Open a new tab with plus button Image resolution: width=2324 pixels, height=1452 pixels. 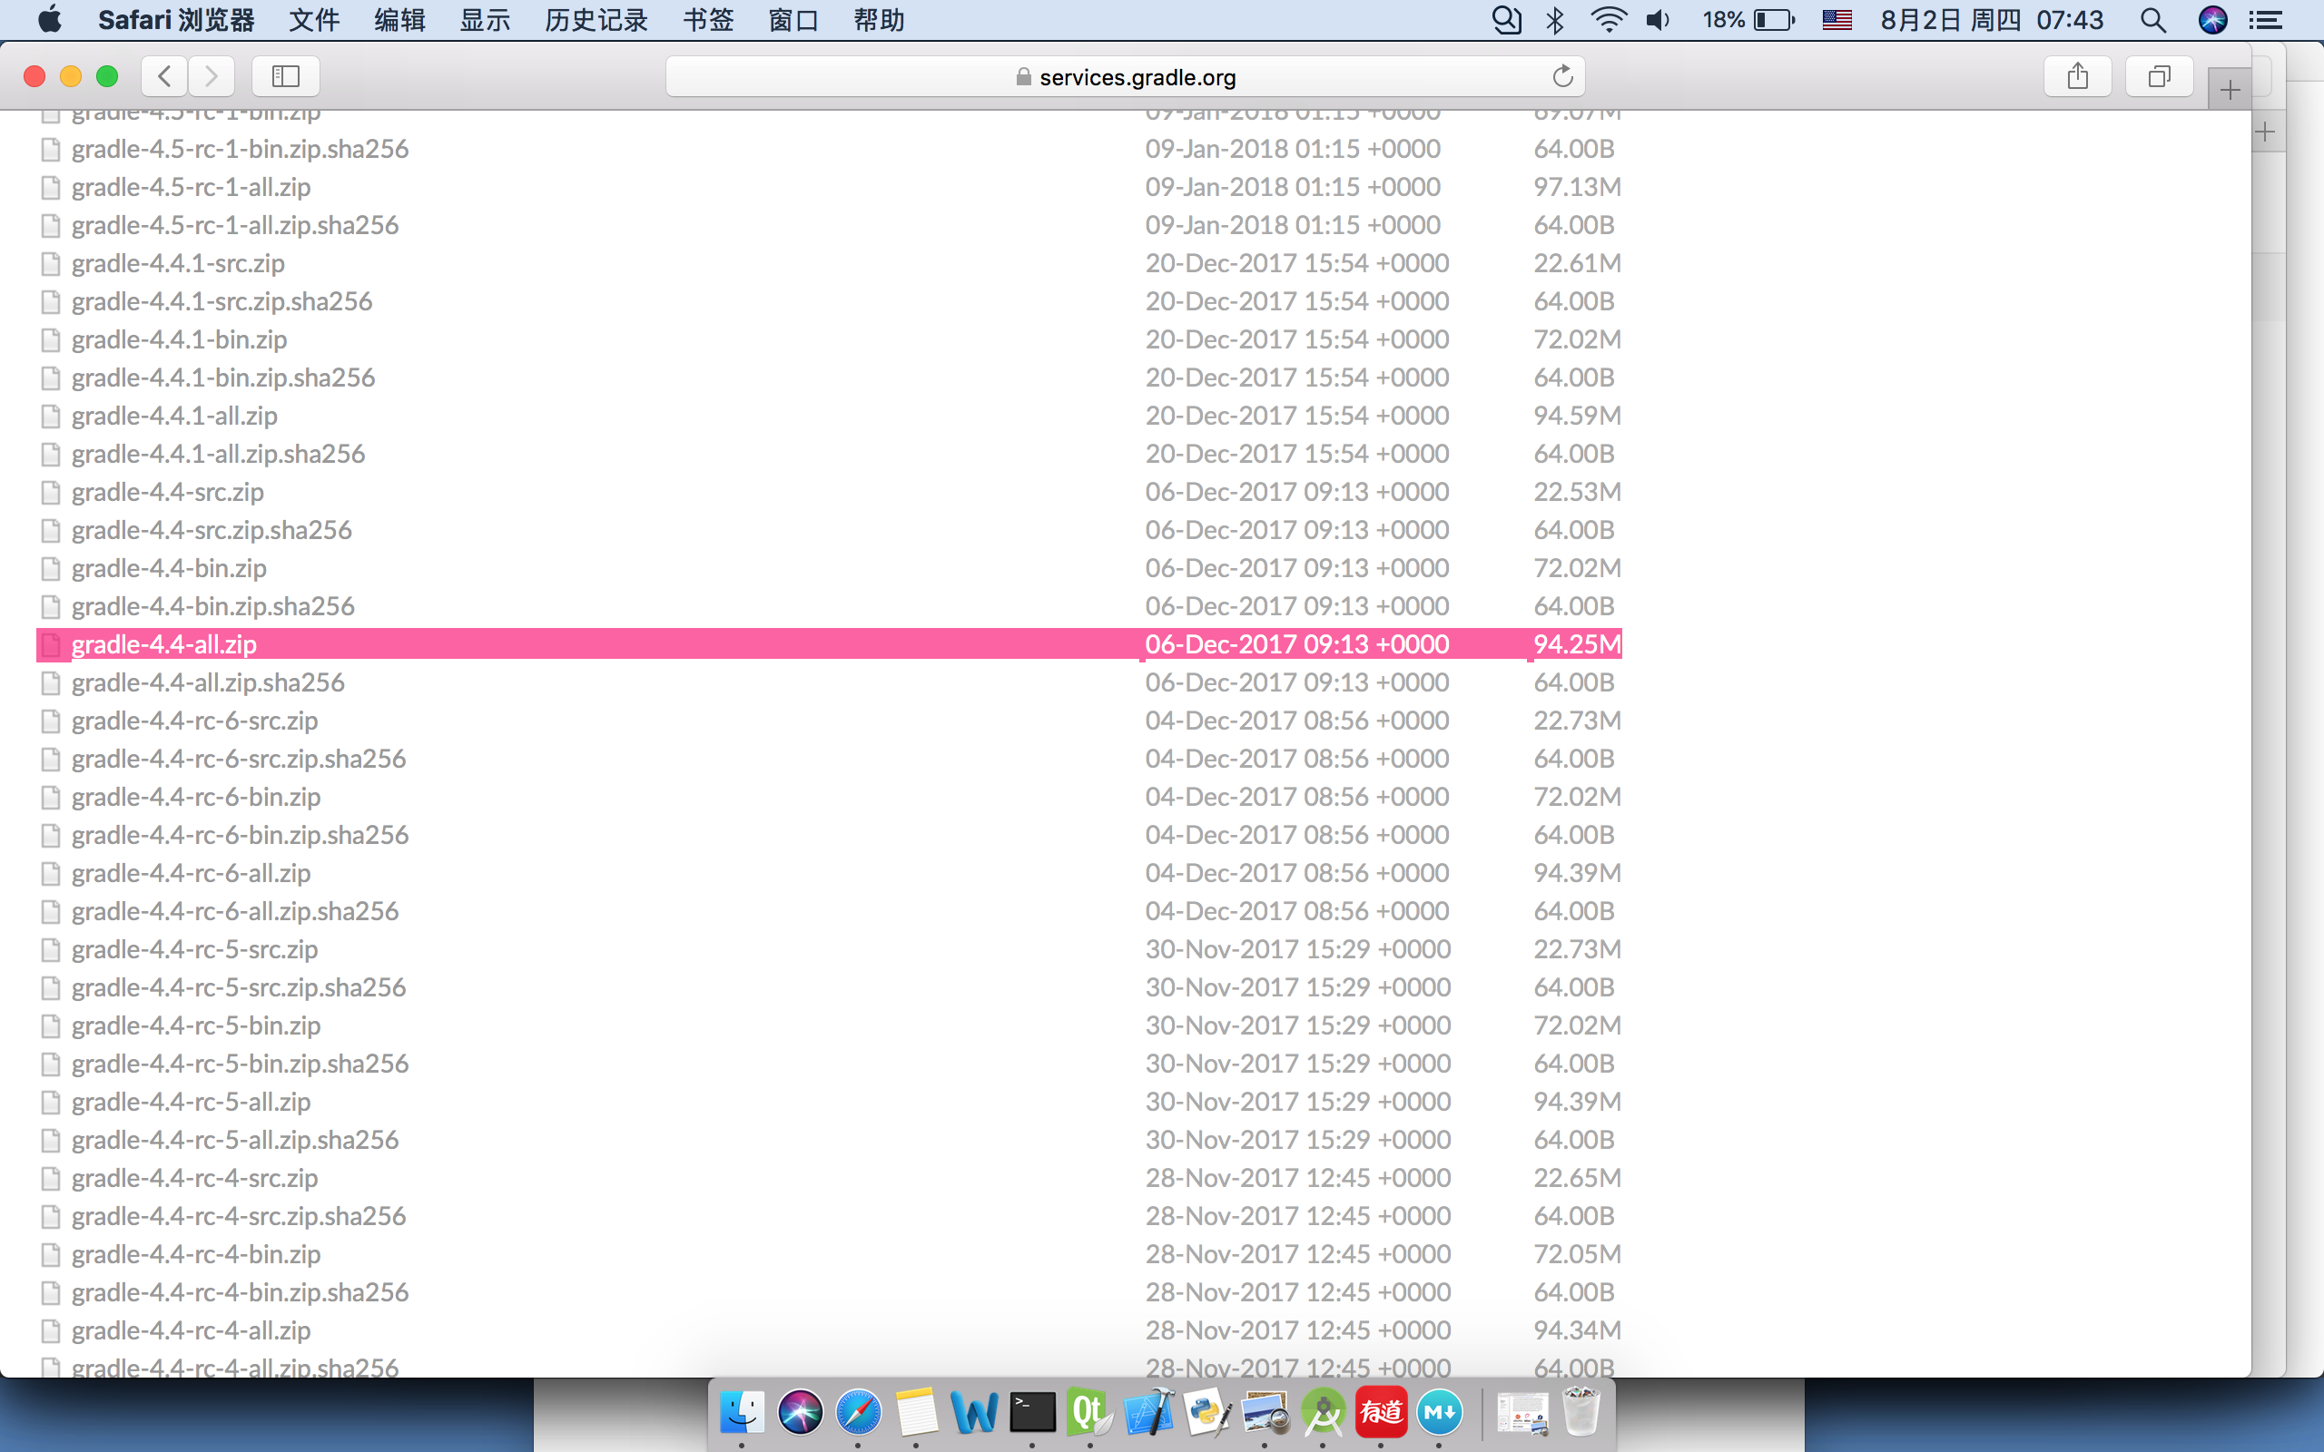2230,90
